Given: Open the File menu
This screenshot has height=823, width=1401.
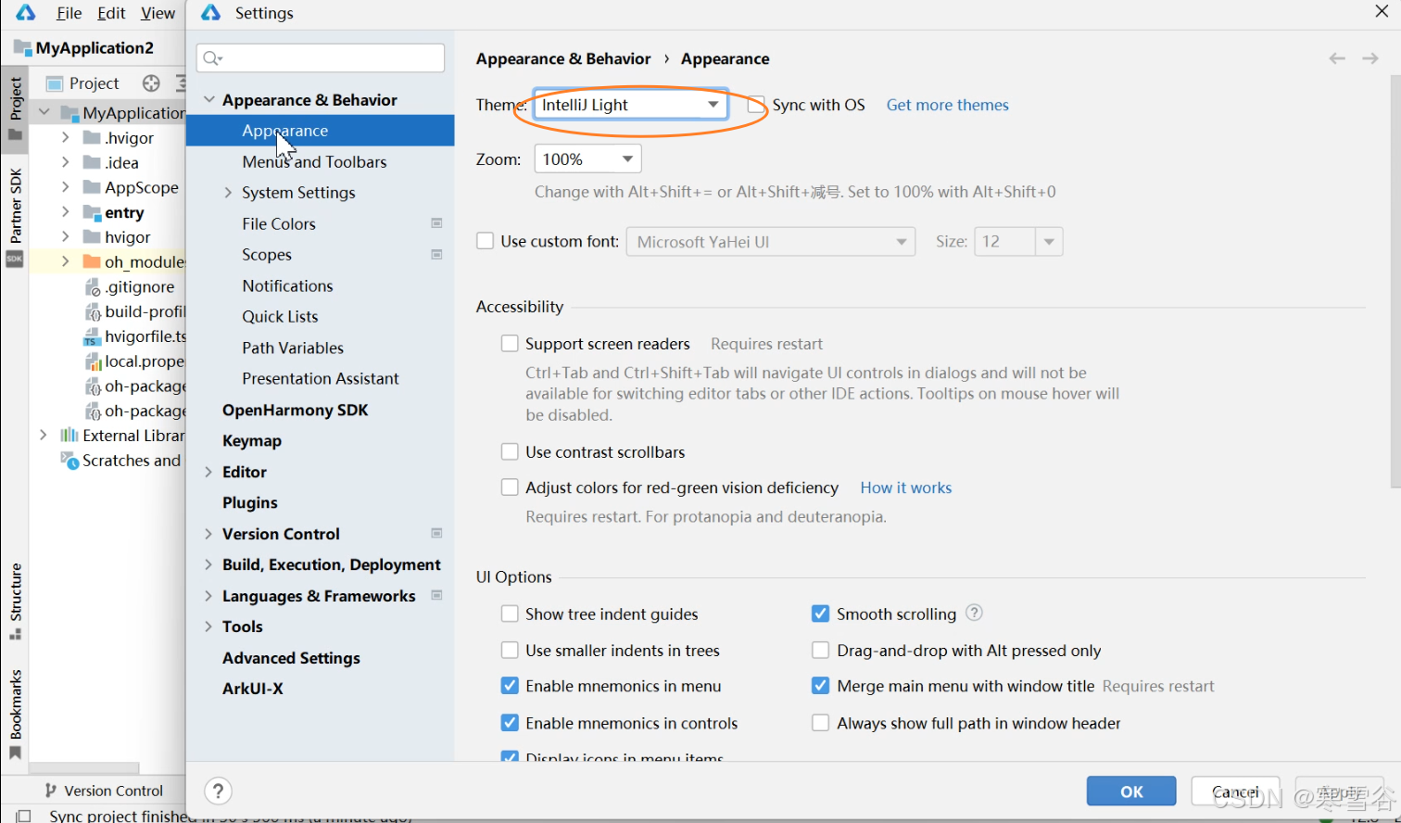Looking at the screenshot, I should pos(69,13).
